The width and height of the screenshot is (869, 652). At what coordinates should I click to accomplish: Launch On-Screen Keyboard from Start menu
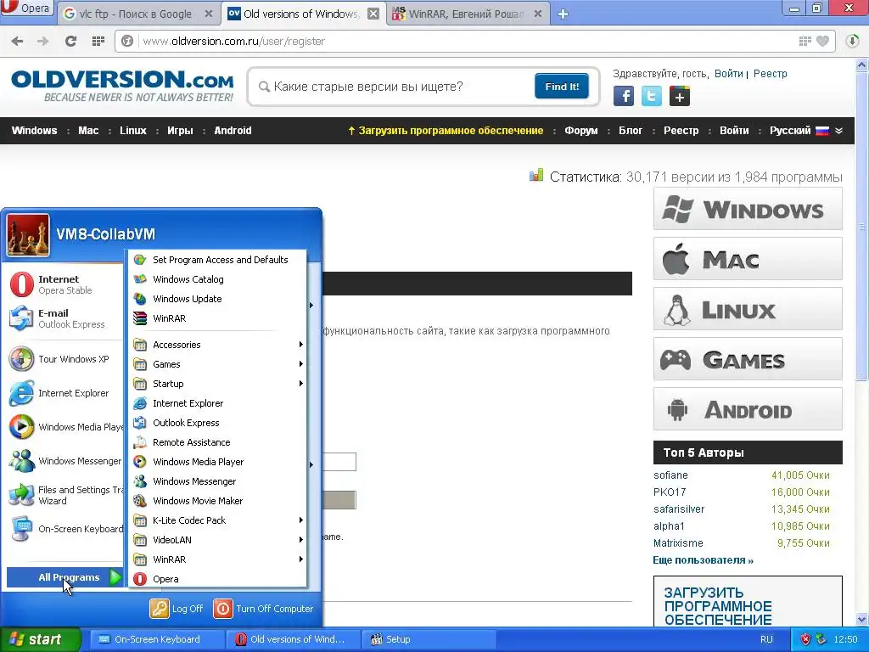64,529
